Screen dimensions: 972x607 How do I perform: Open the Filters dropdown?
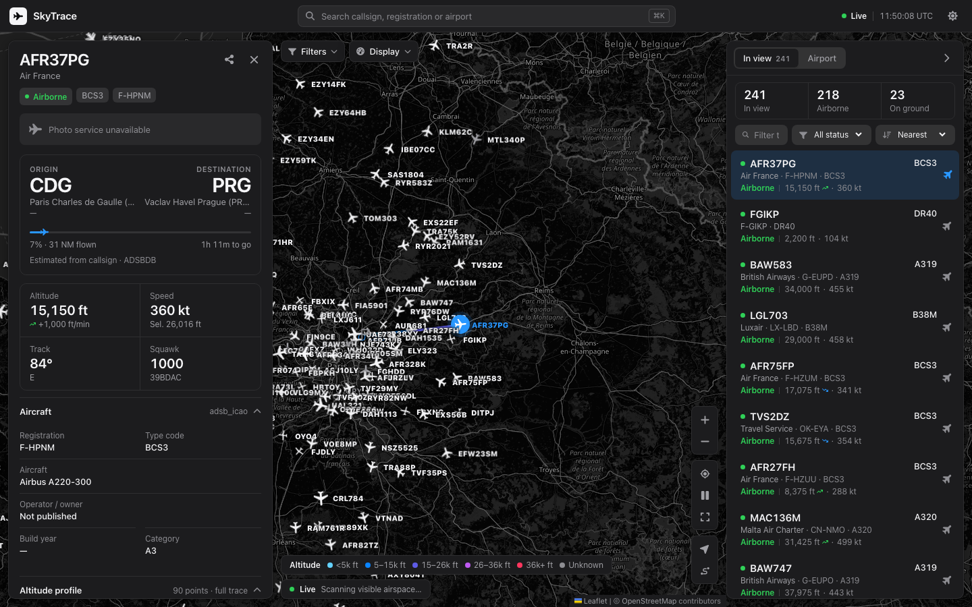pos(313,52)
